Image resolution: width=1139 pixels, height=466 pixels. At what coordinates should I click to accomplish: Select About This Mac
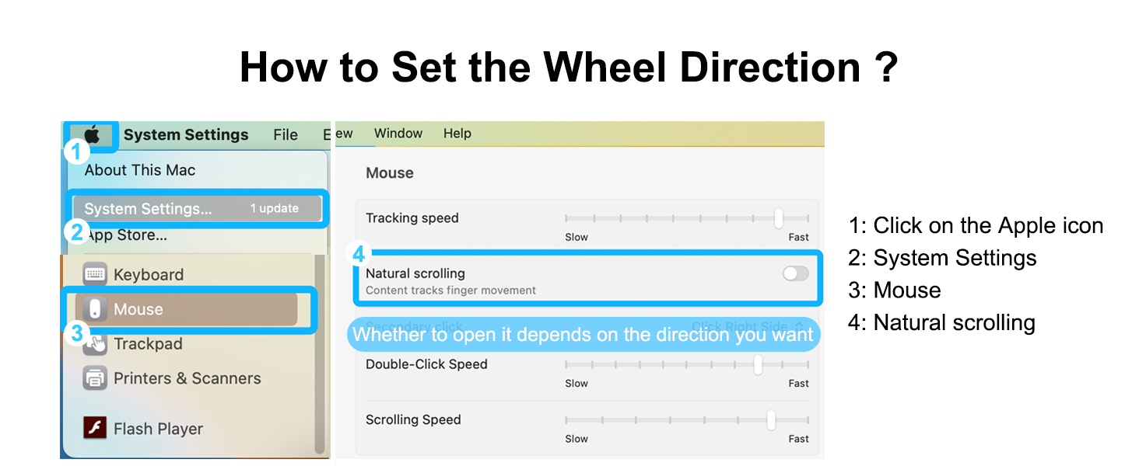(x=140, y=170)
